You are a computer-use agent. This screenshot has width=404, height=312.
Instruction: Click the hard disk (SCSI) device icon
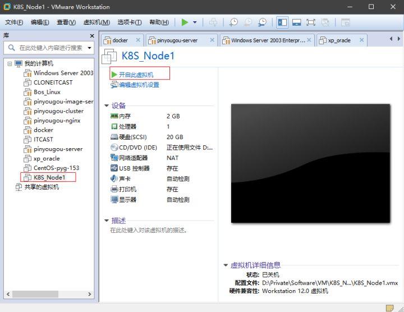click(x=114, y=137)
